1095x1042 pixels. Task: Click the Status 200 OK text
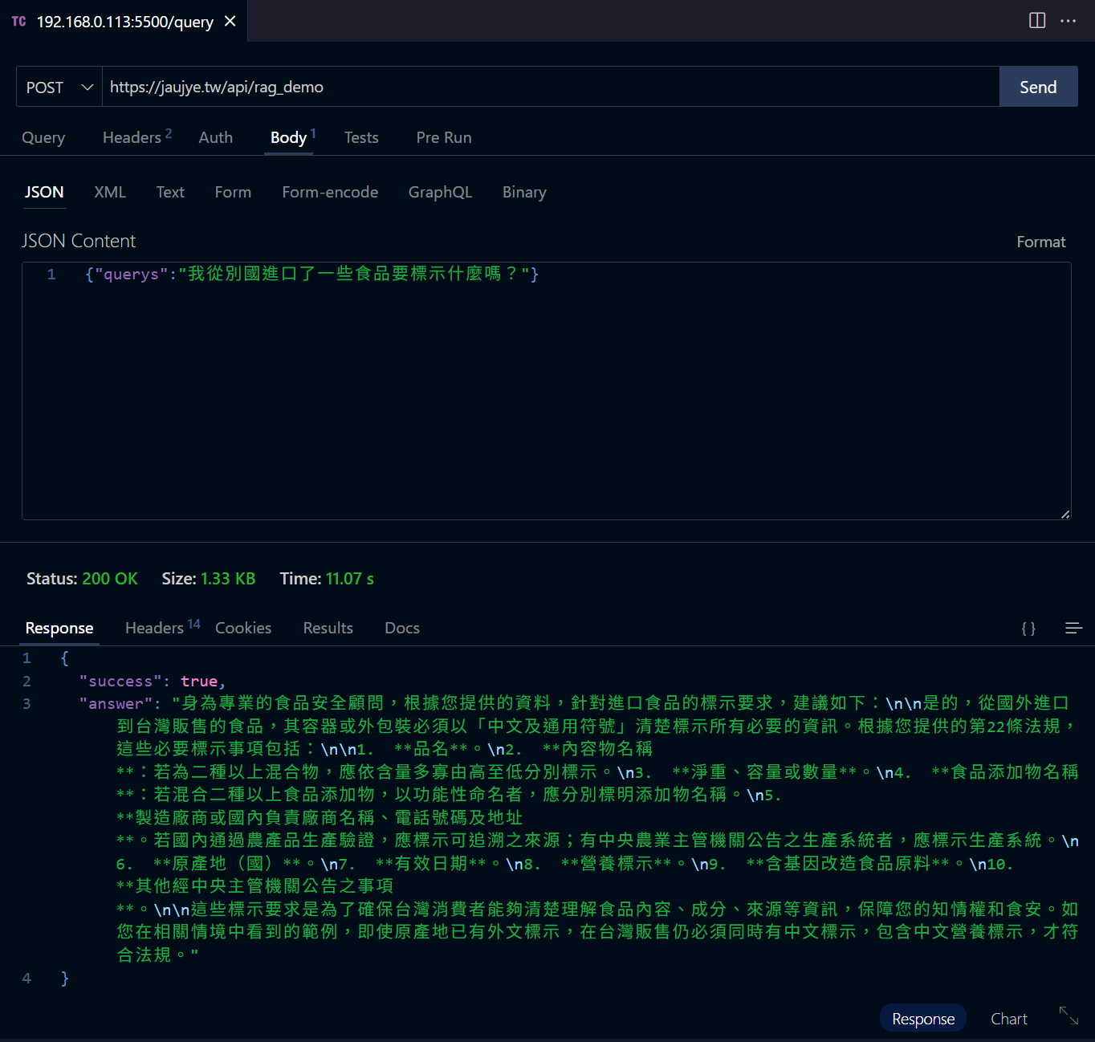tap(82, 579)
